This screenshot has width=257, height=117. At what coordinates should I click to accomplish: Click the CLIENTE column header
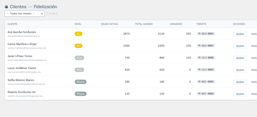point(12,24)
